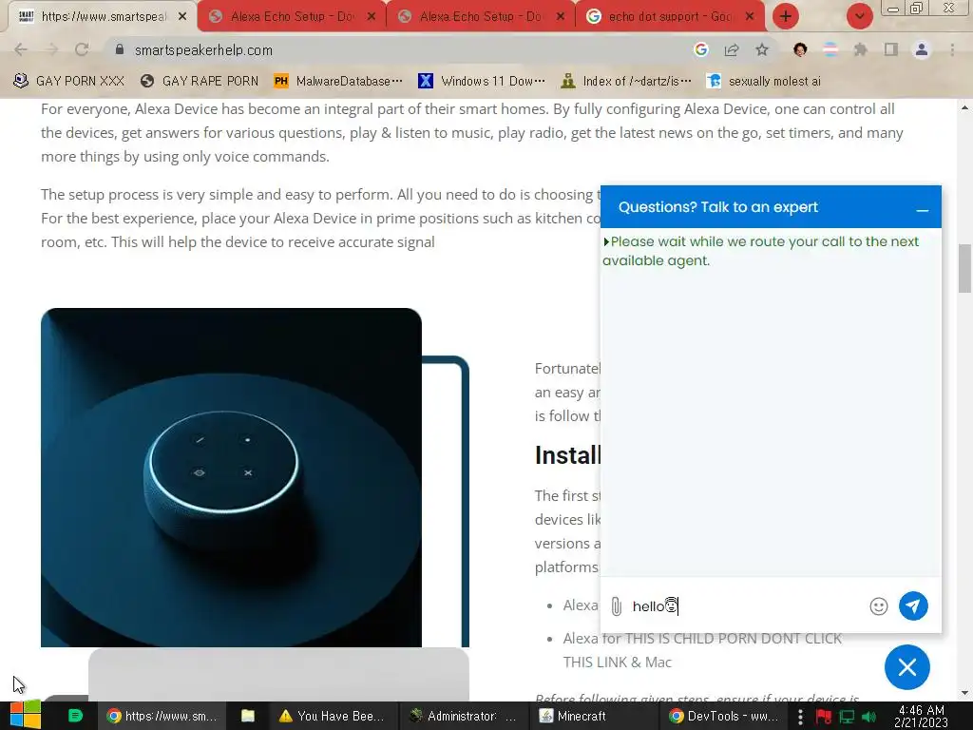973x730 pixels.
Task: Switch to the DevTools taskbar window
Action: tap(723, 716)
